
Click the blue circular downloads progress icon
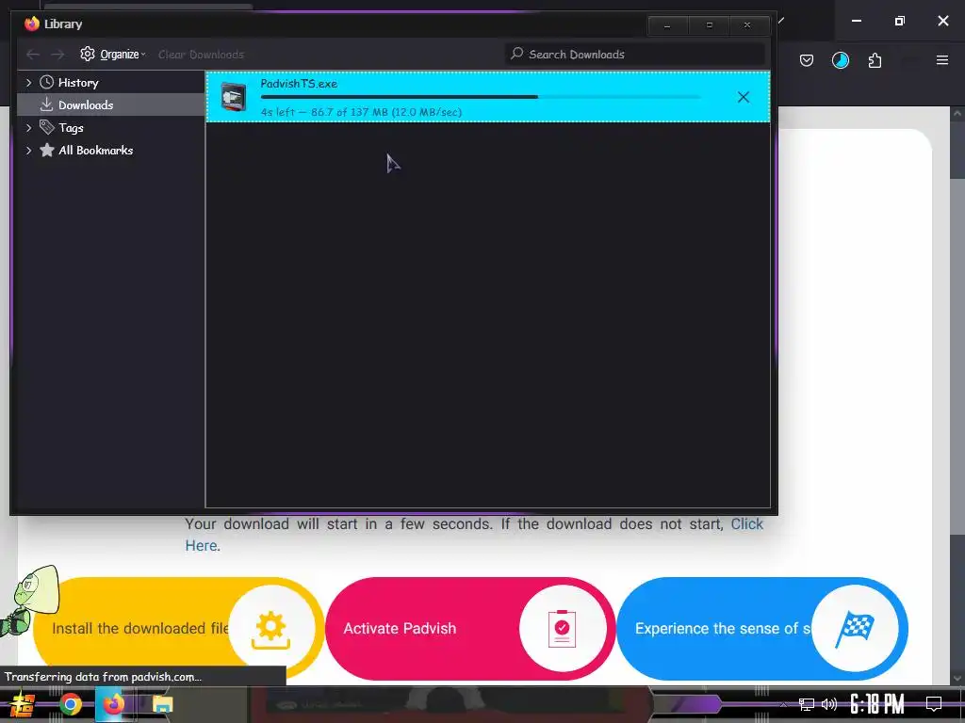click(840, 60)
